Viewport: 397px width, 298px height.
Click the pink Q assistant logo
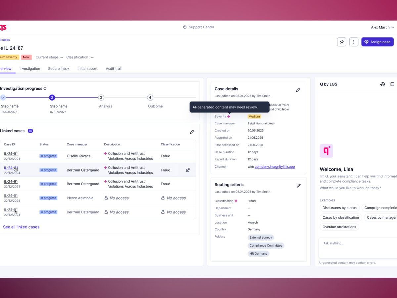326,151
